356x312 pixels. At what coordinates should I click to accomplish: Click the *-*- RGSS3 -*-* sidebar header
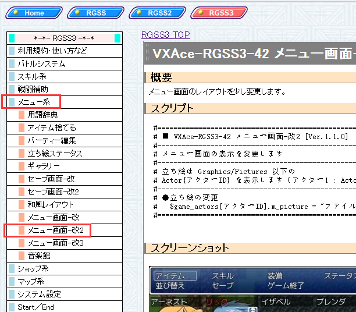pos(65,38)
